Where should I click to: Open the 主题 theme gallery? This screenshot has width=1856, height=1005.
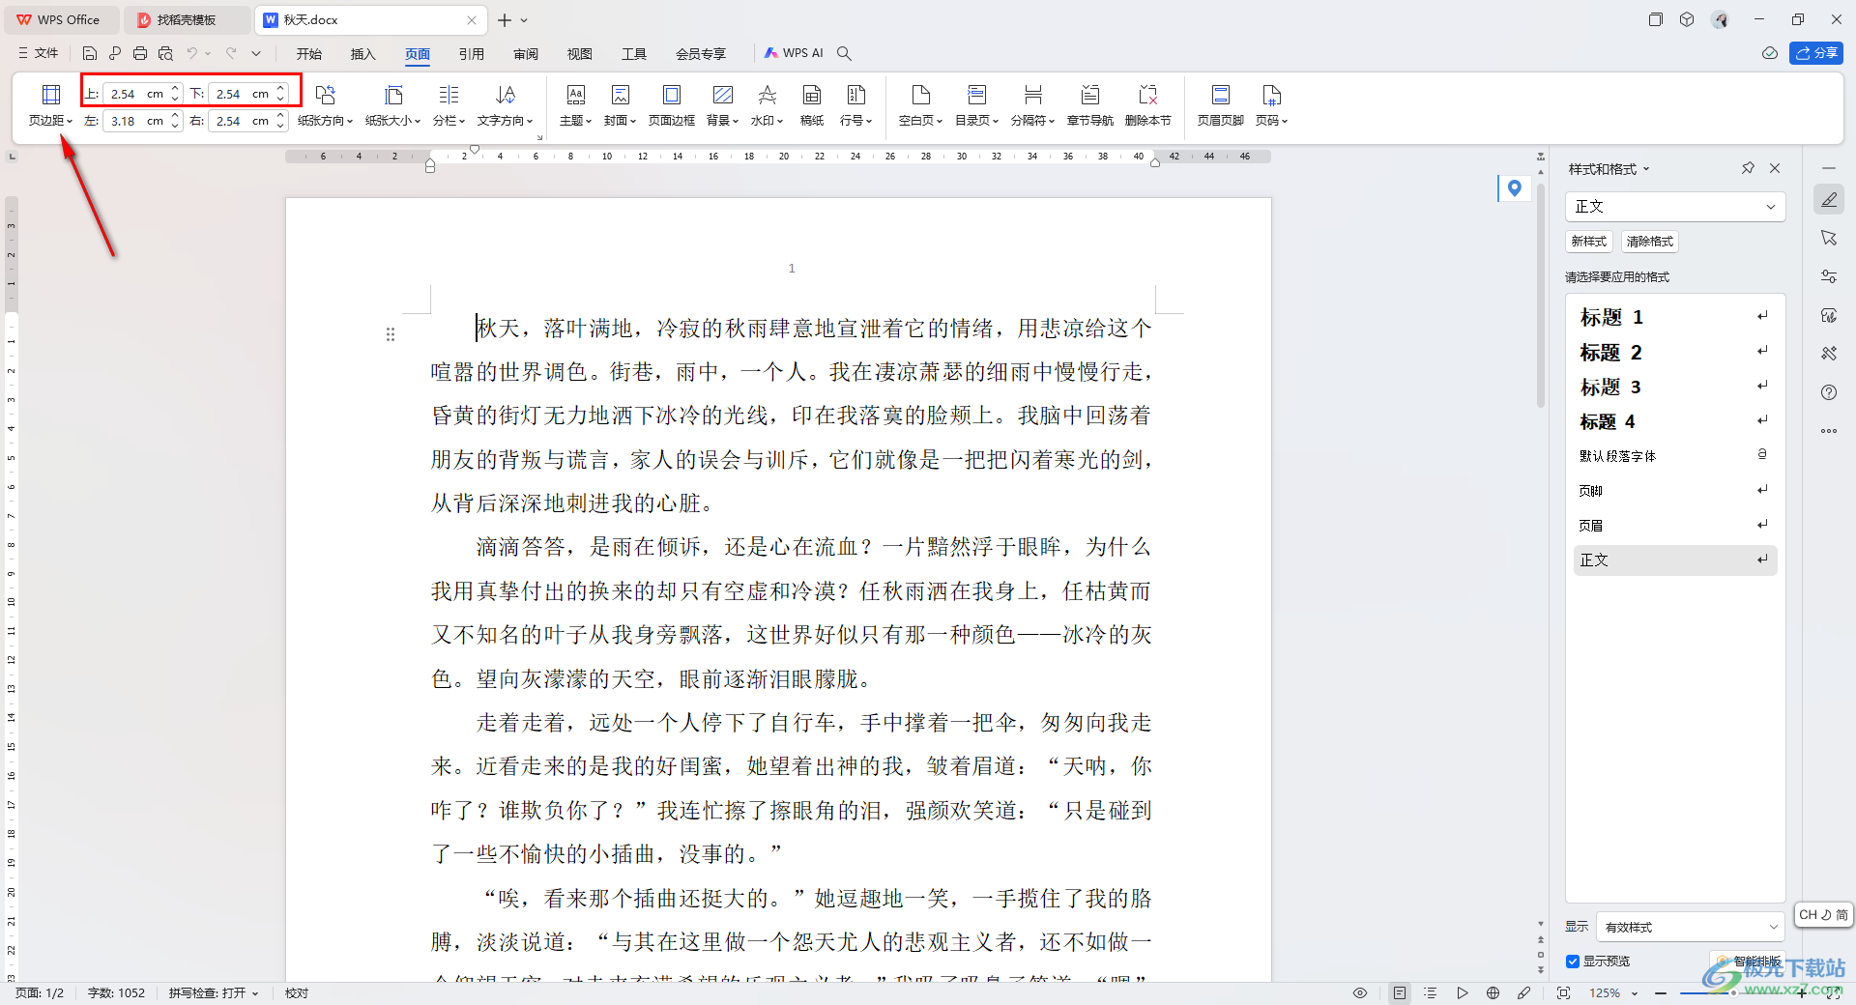575,106
